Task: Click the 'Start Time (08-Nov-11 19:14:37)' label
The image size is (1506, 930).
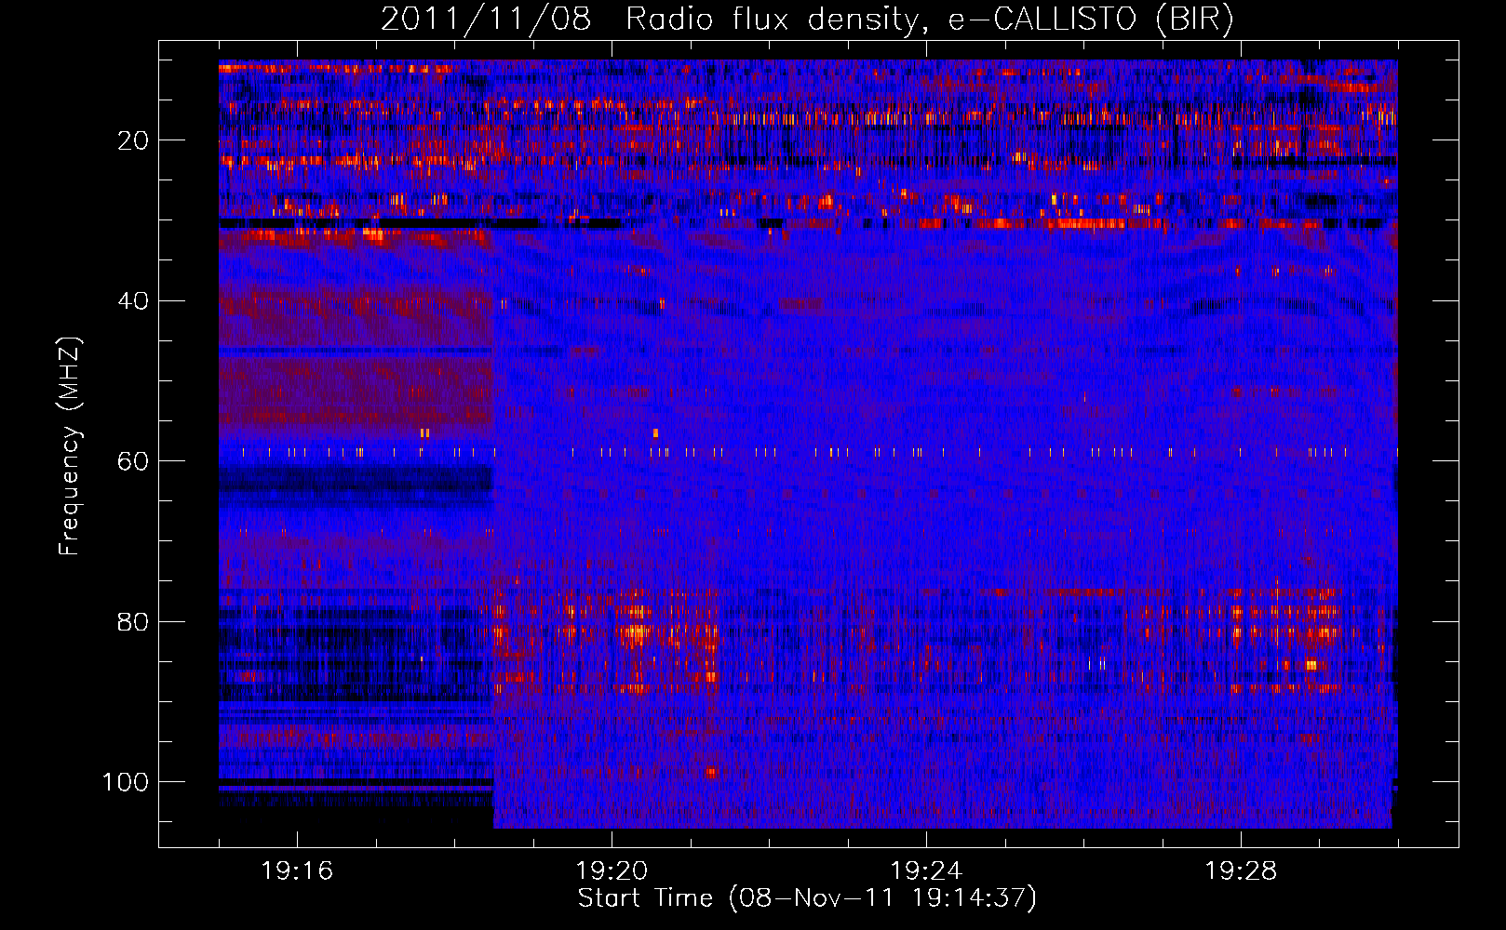Action: coord(807,898)
